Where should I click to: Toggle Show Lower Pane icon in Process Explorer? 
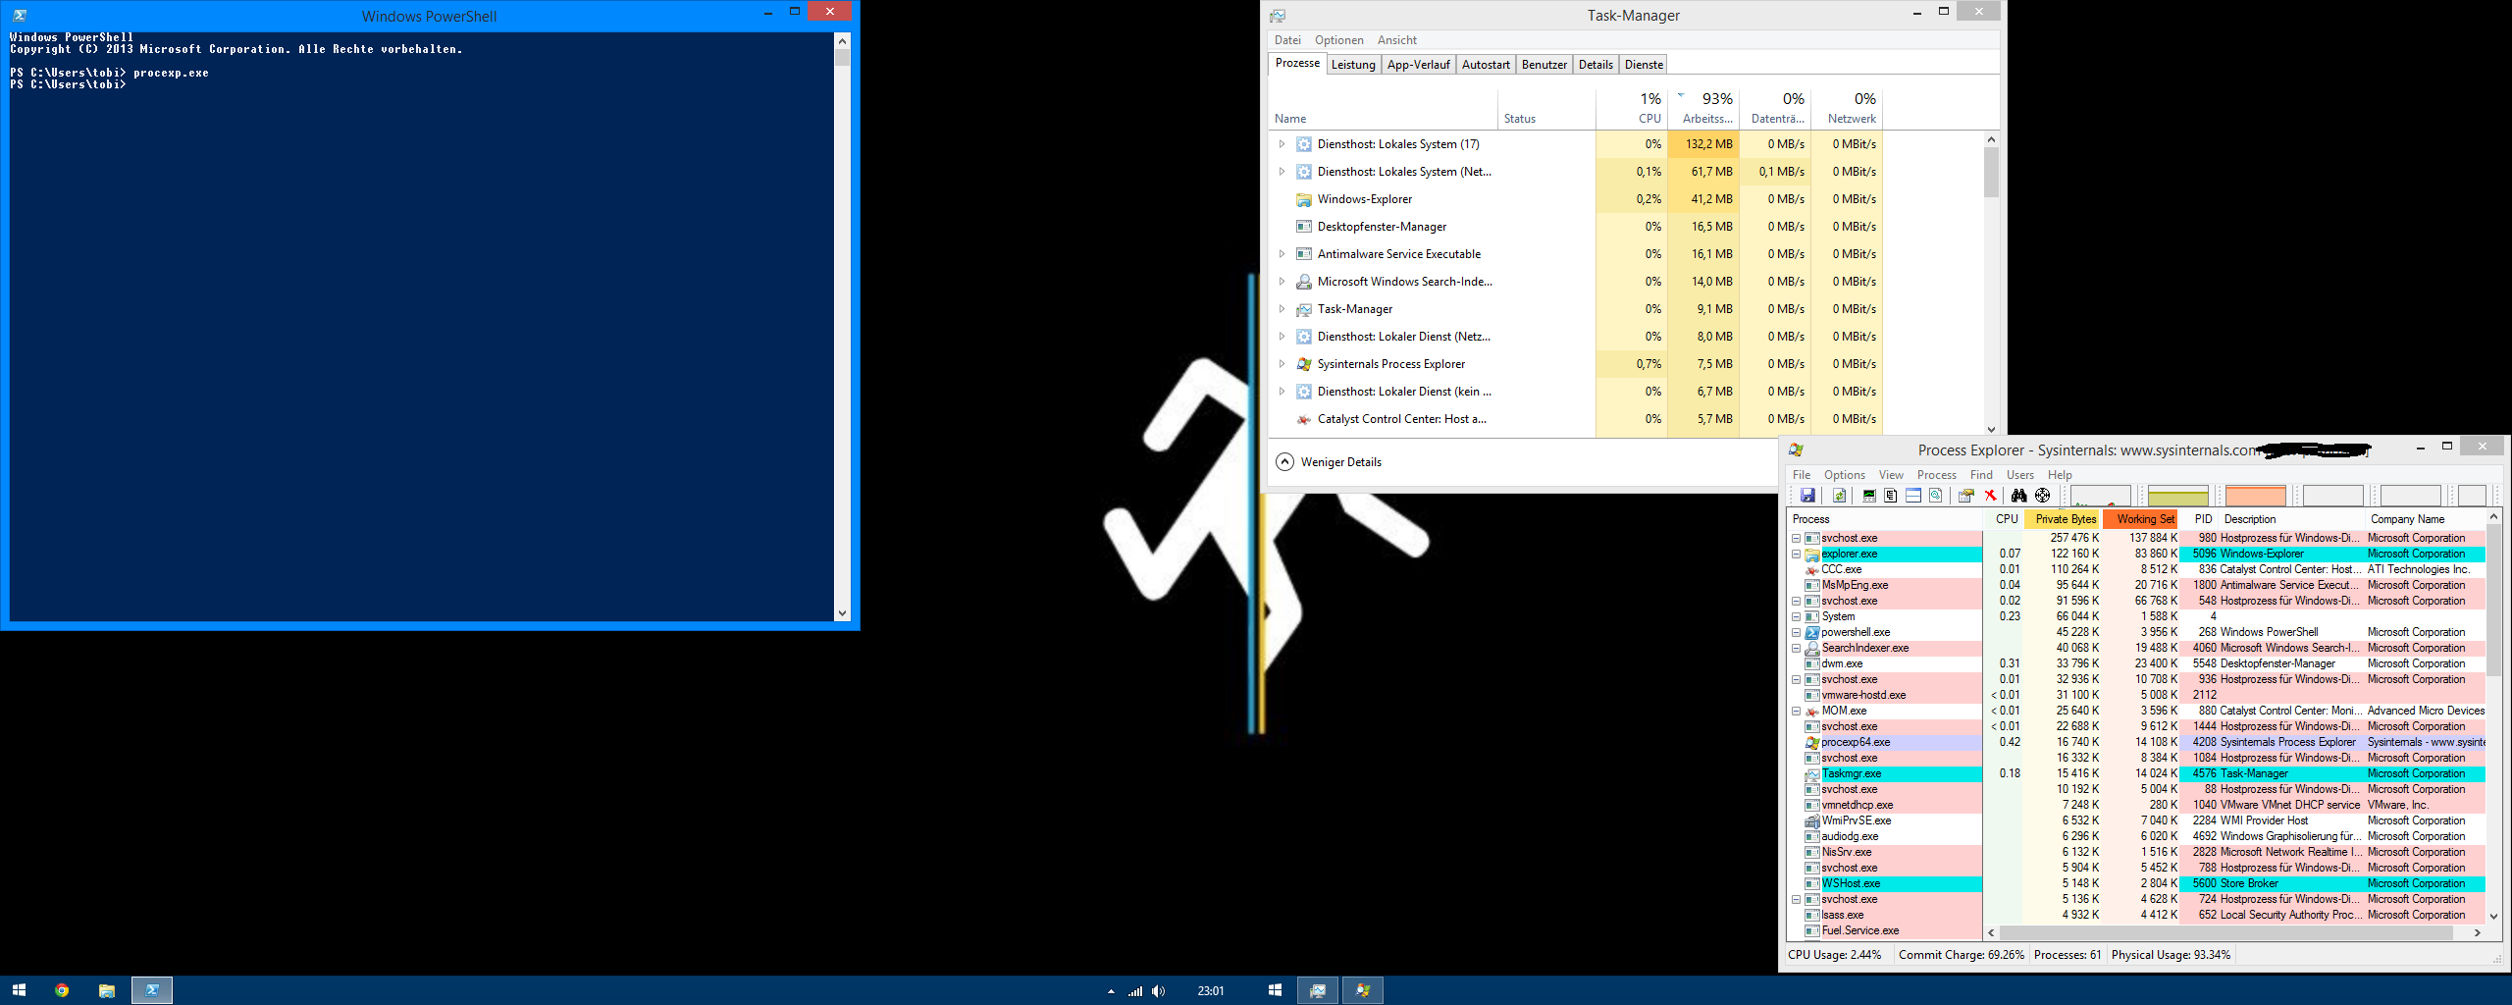[1913, 496]
